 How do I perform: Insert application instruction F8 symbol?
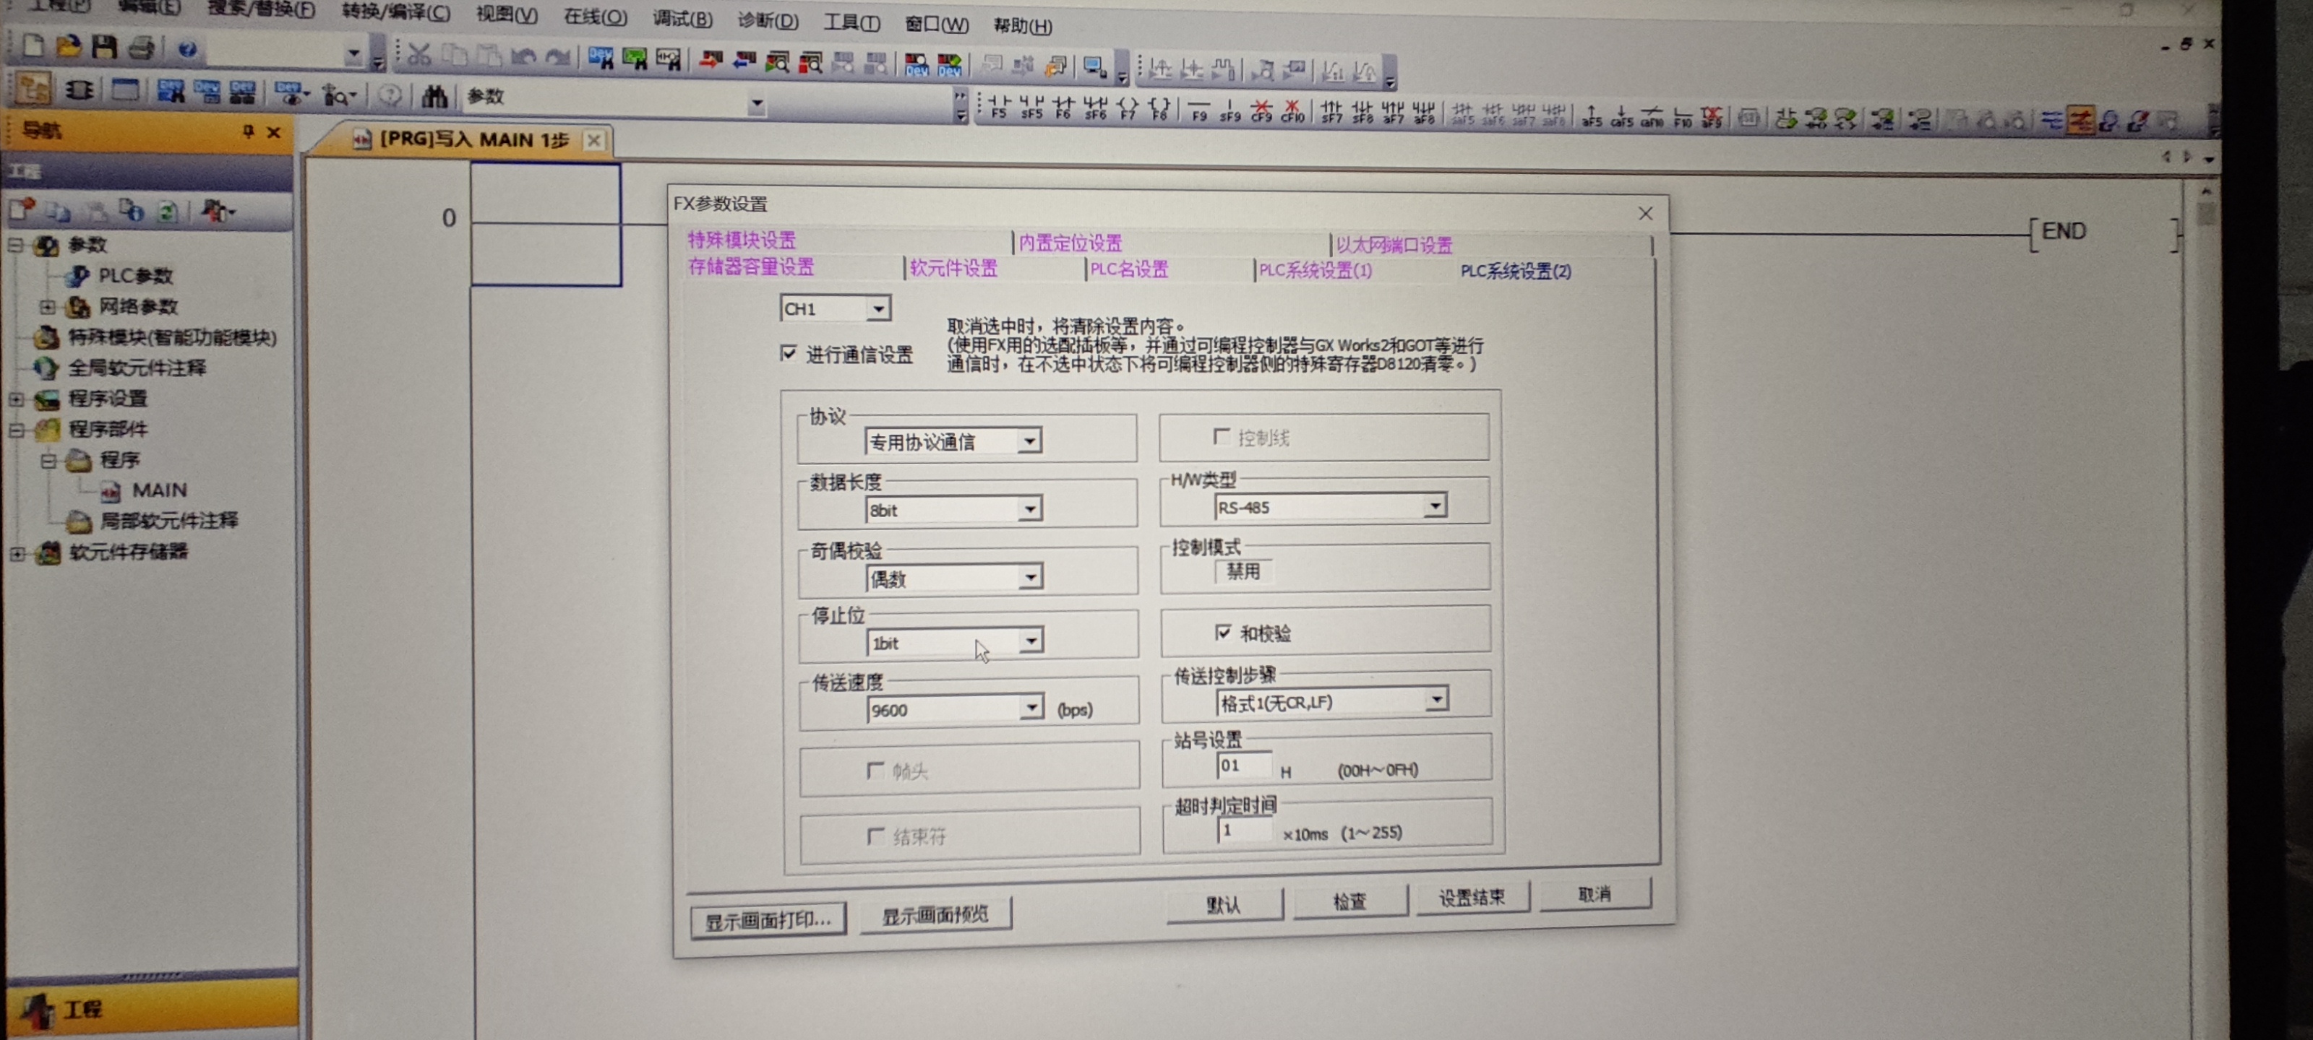(1159, 110)
